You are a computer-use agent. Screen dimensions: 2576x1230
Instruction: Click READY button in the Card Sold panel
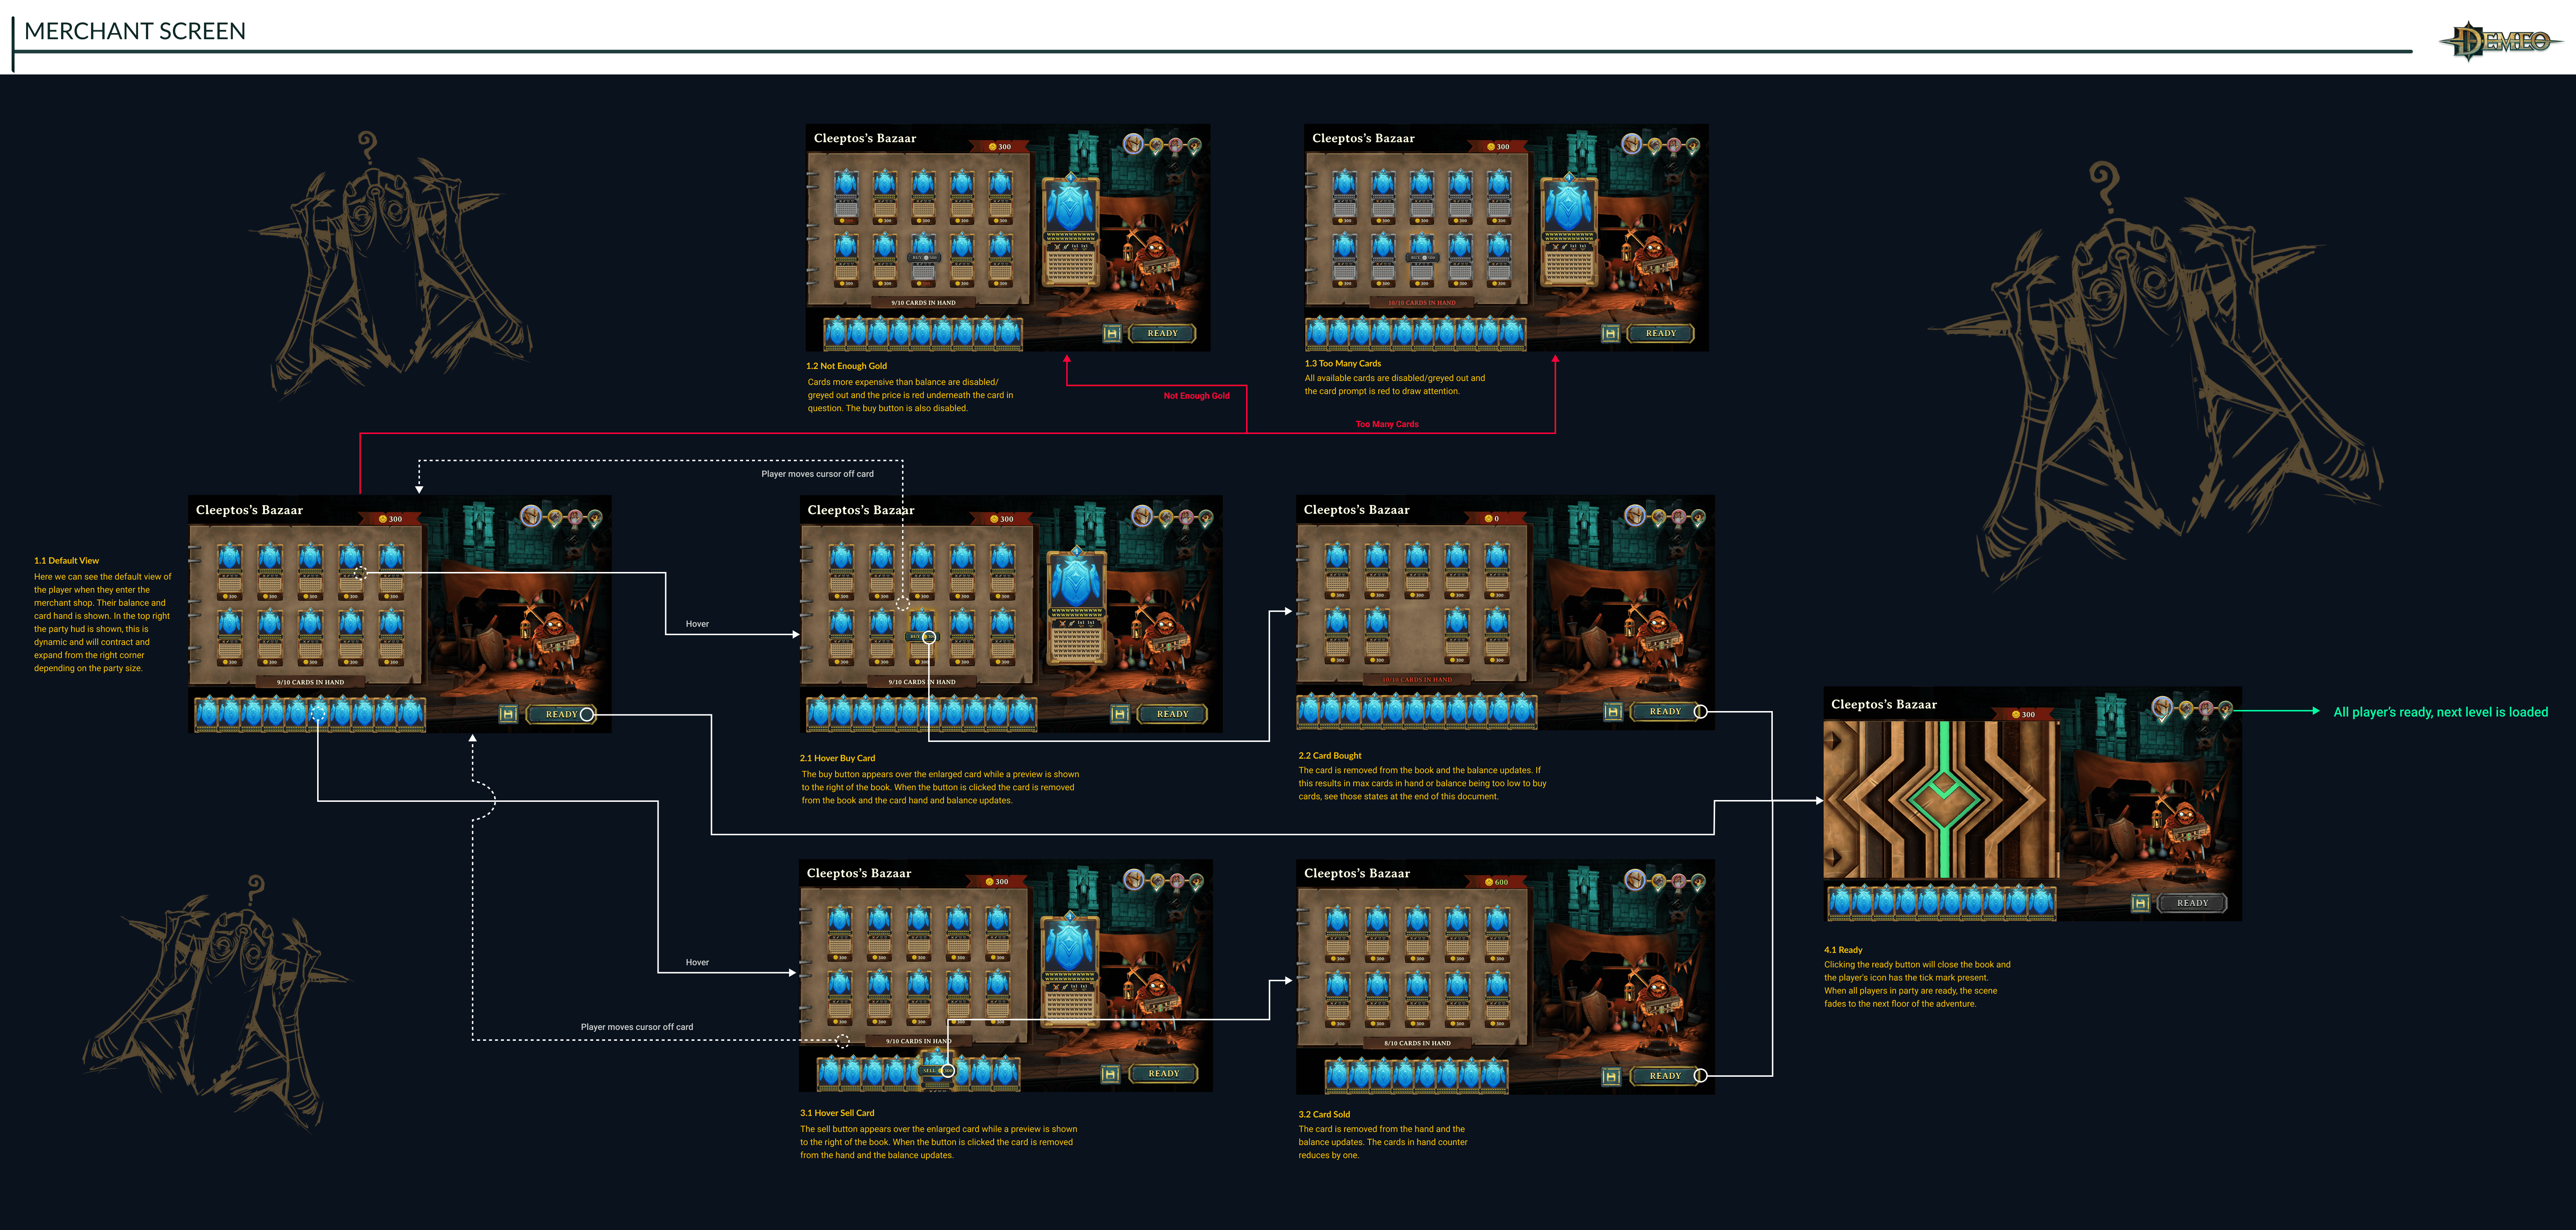tap(1664, 1076)
